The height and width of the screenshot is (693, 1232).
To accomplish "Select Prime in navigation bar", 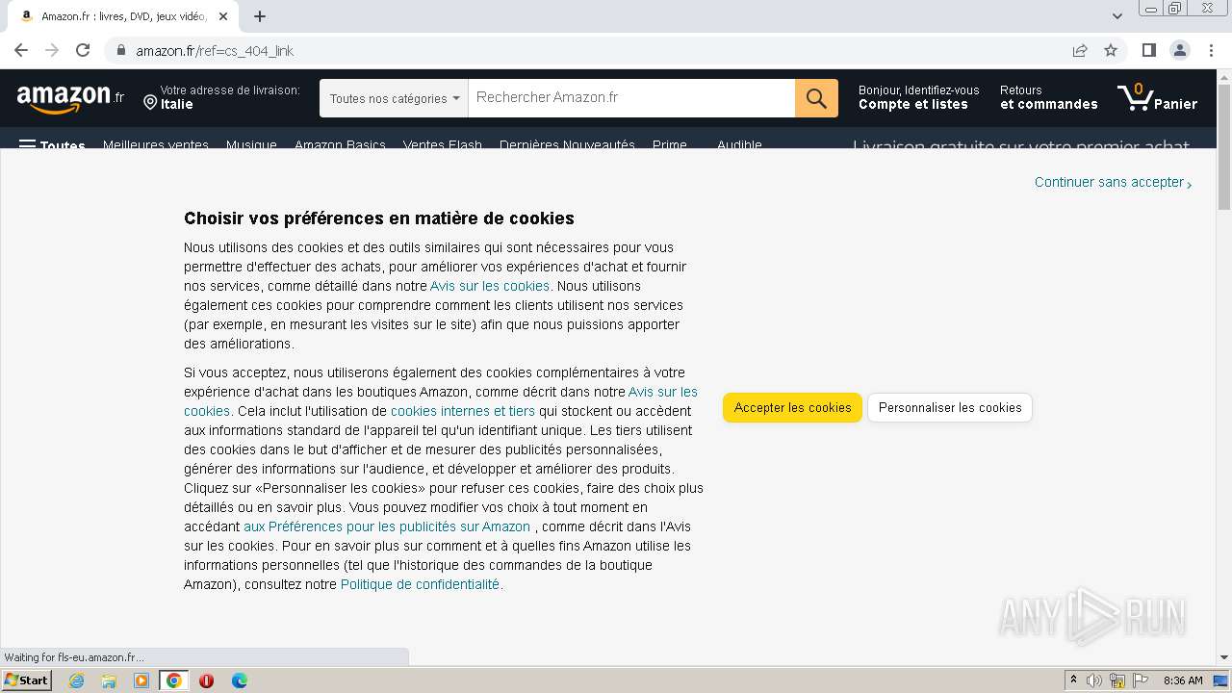I will tap(670, 145).
